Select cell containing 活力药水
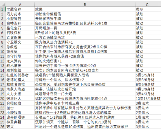The width and height of the screenshot is (161, 129). pyautogui.click(x=20, y=14)
